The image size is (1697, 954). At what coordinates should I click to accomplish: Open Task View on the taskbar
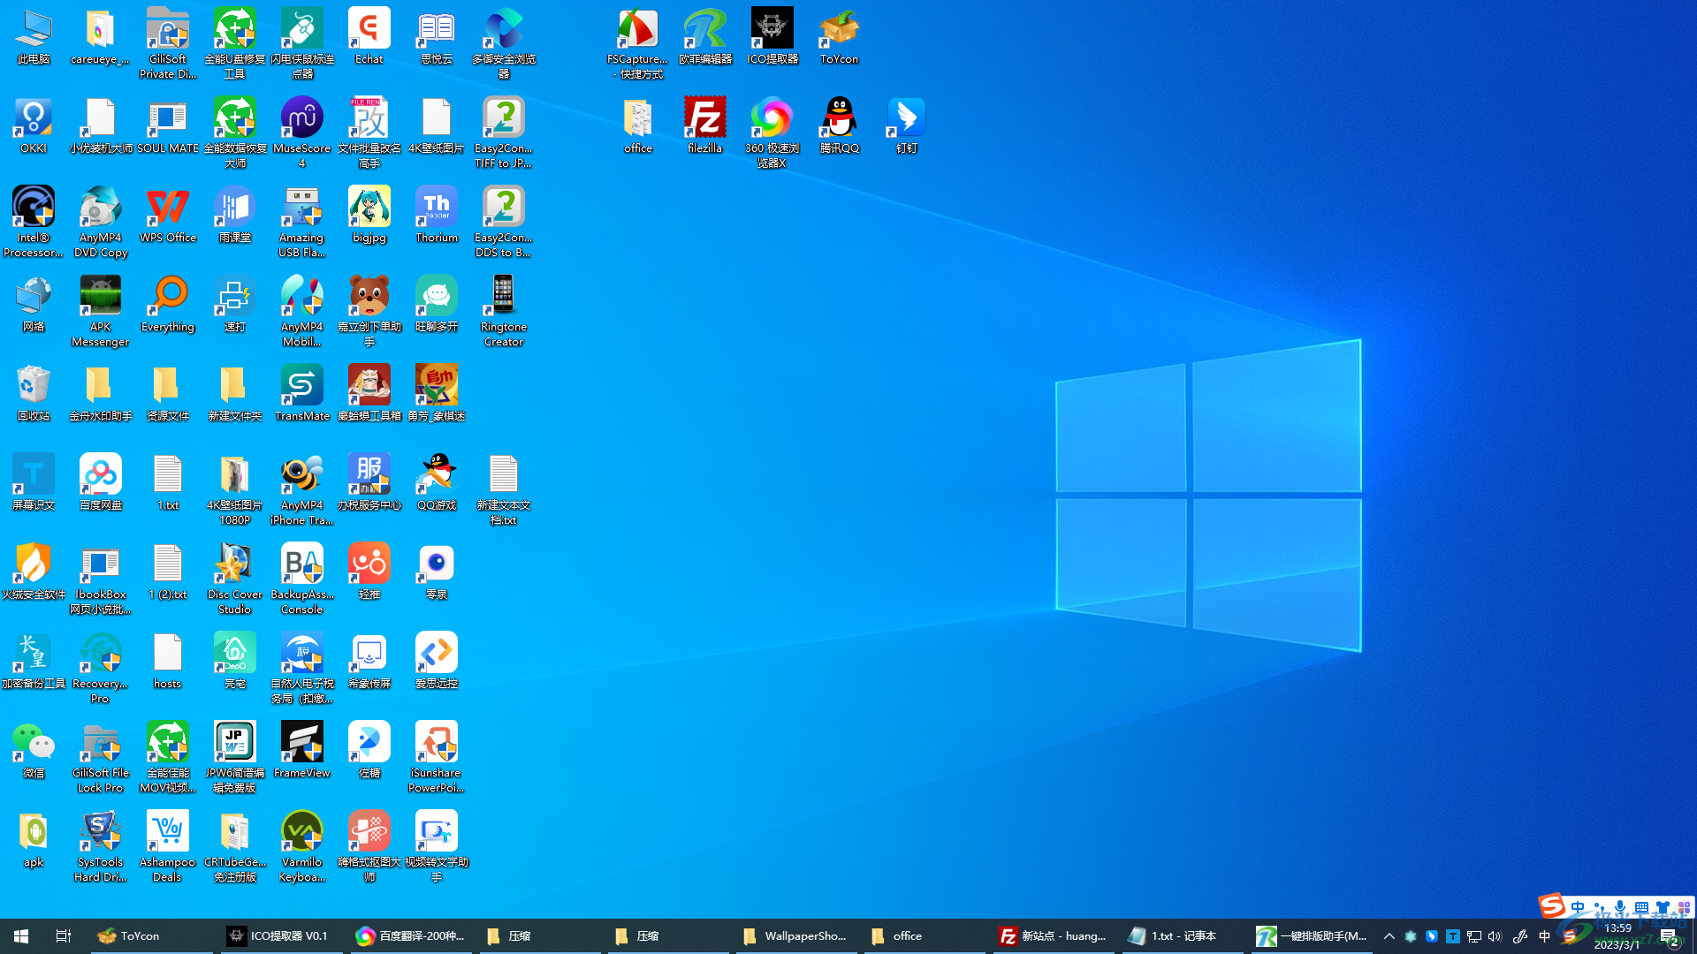[x=63, y=936]
